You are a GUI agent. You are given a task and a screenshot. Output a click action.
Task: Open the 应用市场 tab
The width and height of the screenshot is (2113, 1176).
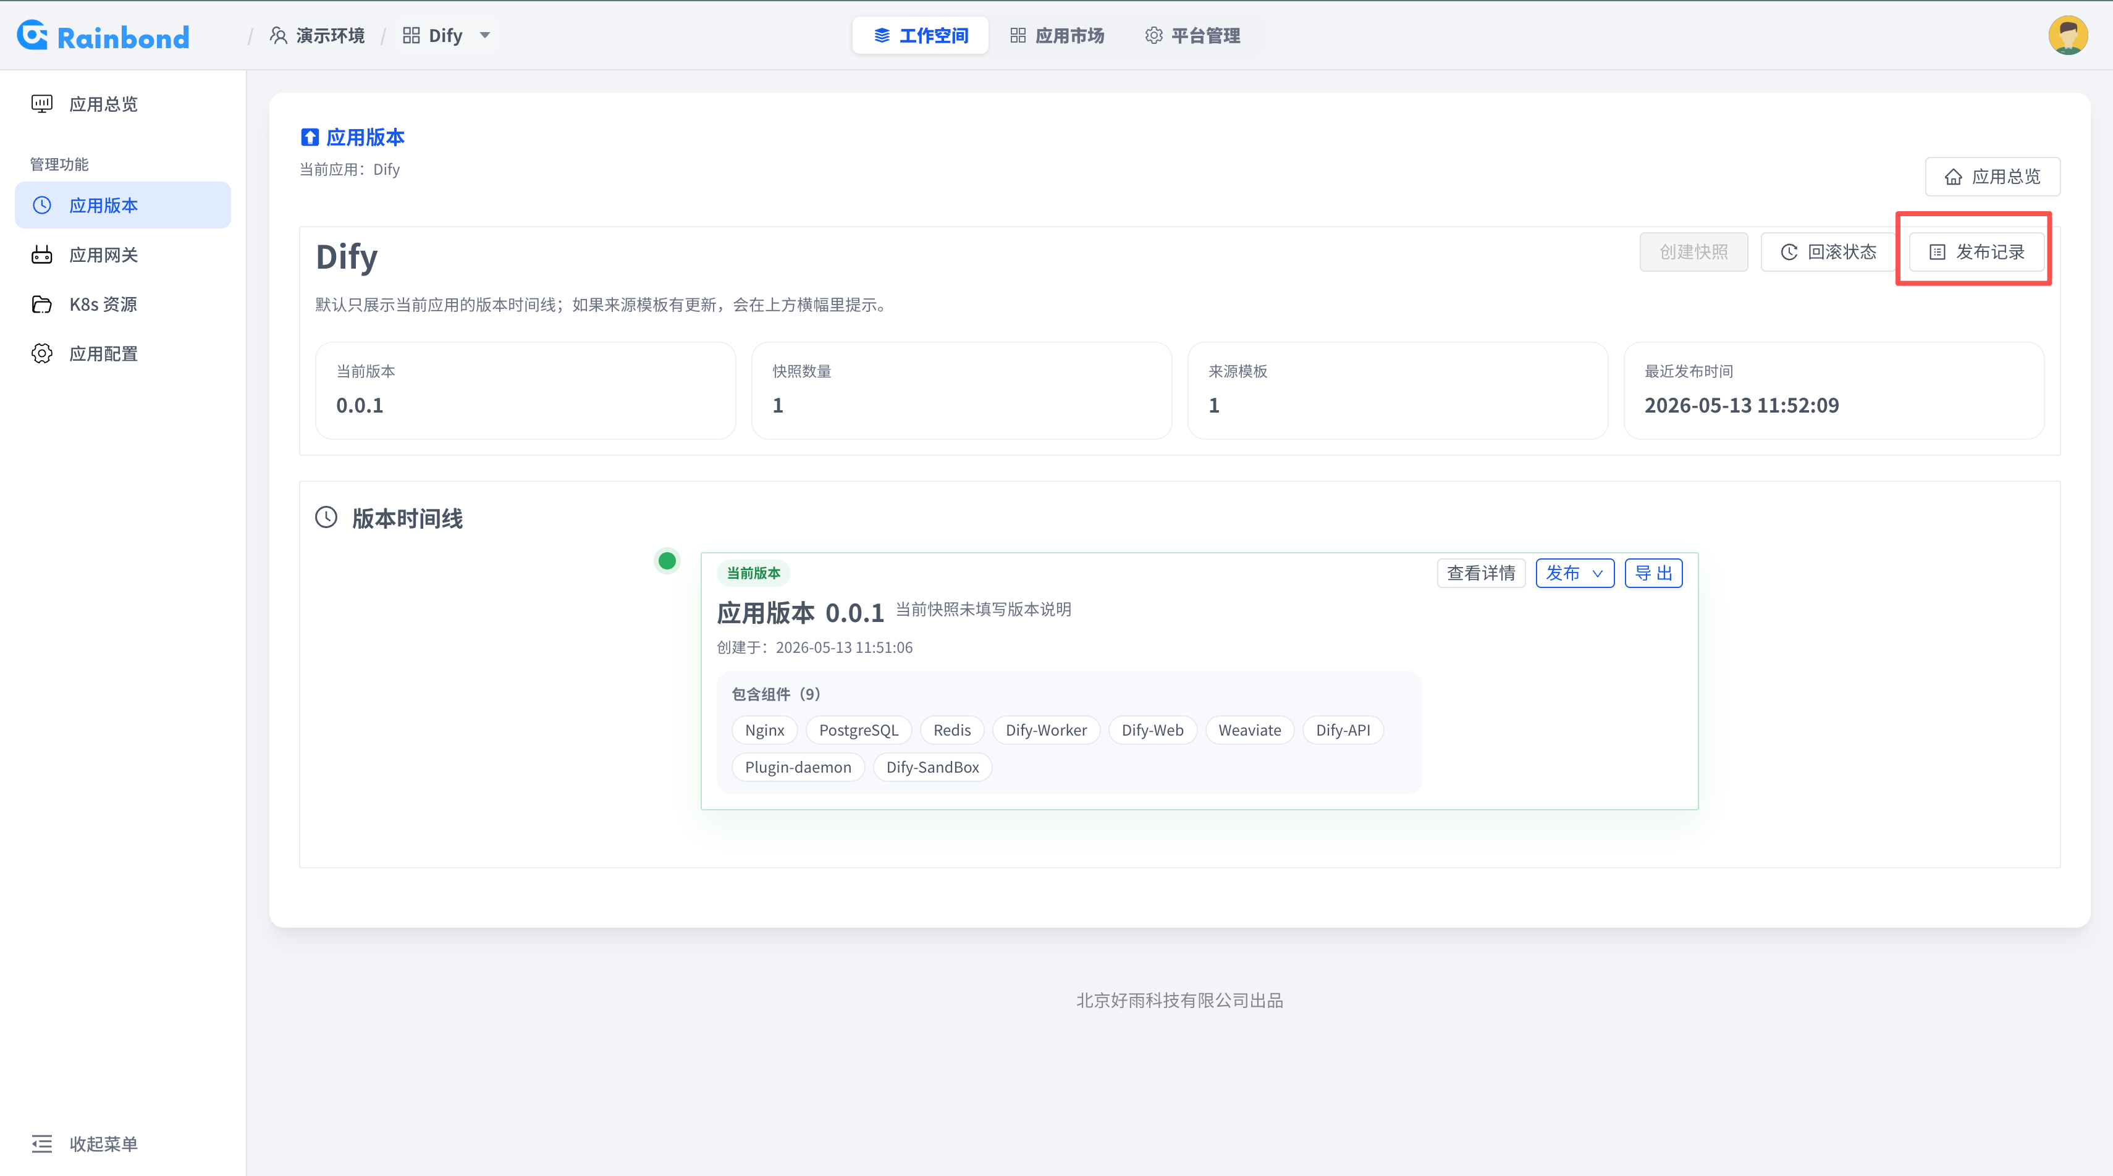click(1056, 35)
